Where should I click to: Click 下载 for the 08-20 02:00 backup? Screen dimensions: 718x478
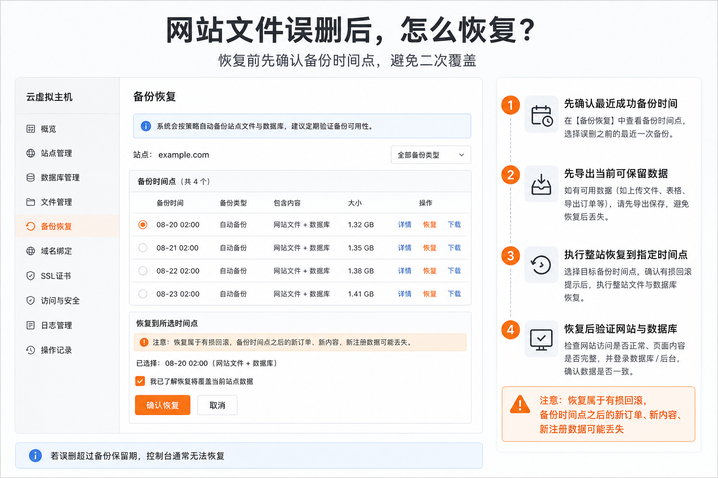point(454,225)
